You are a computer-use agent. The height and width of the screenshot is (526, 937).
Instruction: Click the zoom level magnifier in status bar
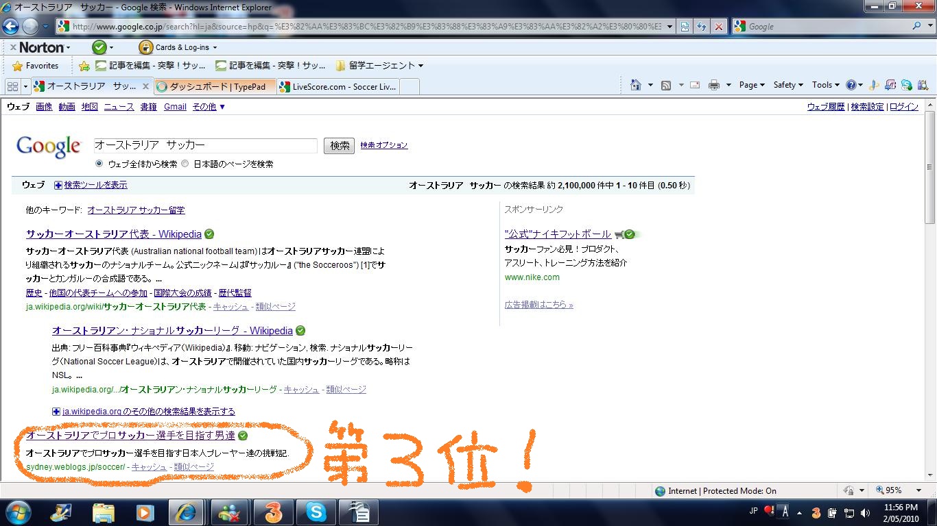click(x=880, y=490)
